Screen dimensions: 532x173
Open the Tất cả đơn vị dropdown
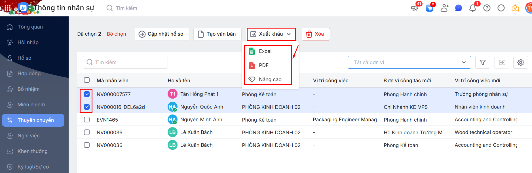409,62
